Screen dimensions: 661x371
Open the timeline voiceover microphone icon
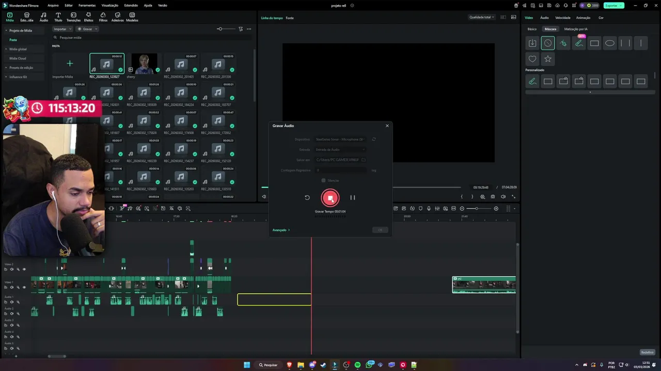point(429,209)
